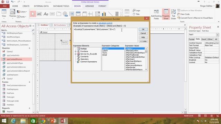Select the Combo Box control tool
The image size is (221, 124).
coord(97,14)
